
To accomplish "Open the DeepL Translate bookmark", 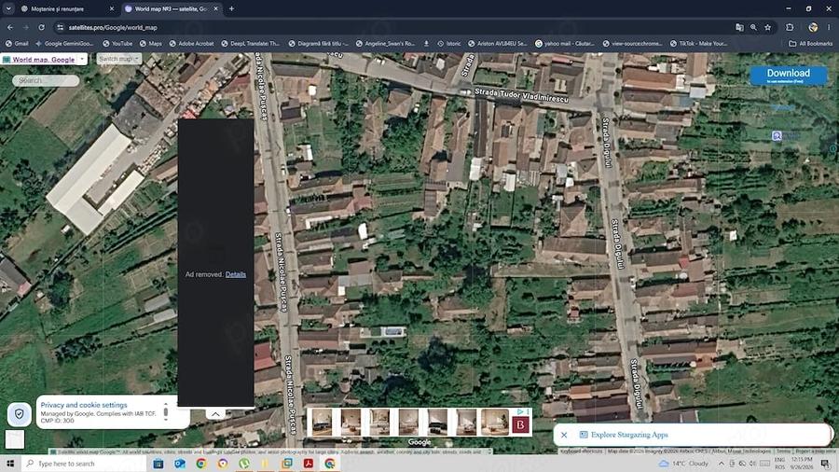I will (x=251, y=43).
